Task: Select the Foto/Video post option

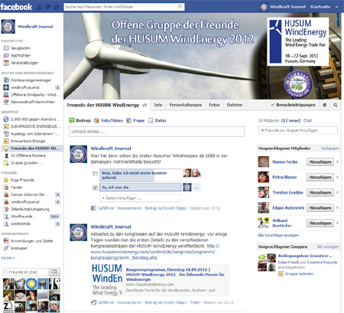Action: point(109,121)
